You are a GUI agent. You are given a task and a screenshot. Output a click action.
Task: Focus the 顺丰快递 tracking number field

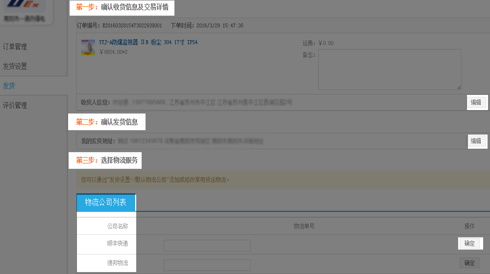point(207,245)
